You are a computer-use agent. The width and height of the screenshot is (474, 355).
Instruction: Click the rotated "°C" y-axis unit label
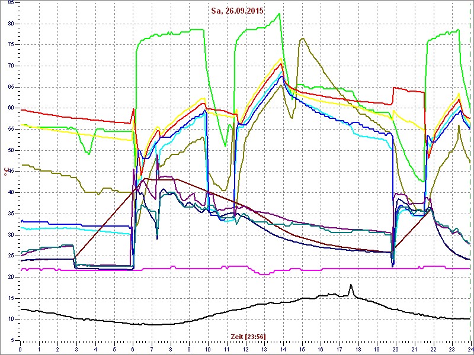tap(5, 172)
